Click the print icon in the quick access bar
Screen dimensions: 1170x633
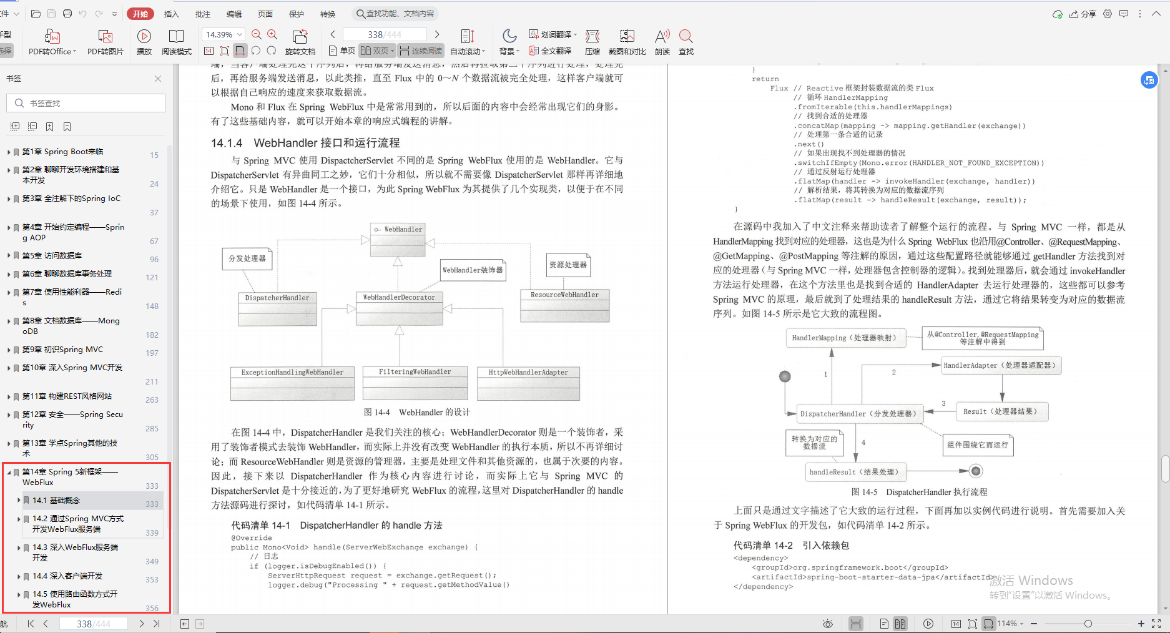(x=67, y=14)
